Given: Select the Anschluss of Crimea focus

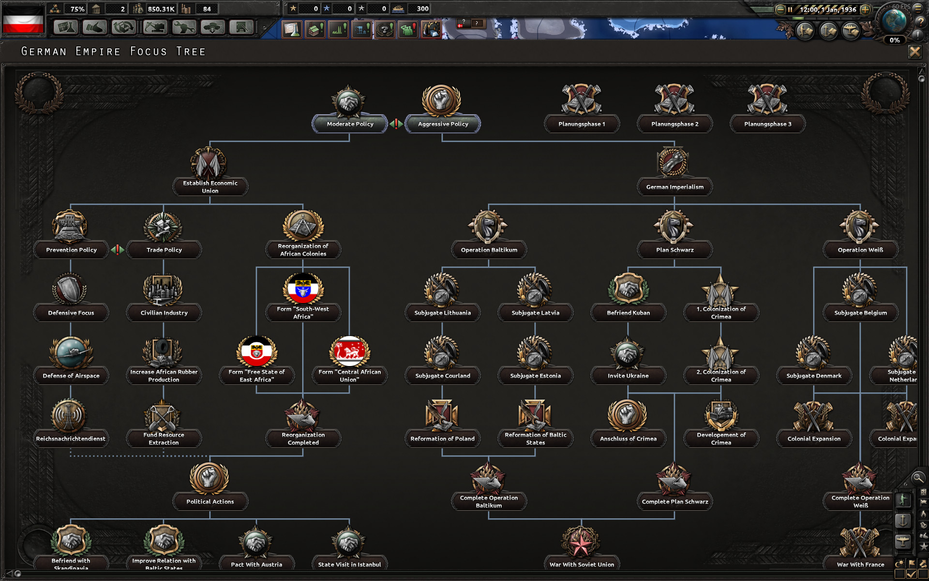Looking at the screenshot, I should [x=628, y=439].
